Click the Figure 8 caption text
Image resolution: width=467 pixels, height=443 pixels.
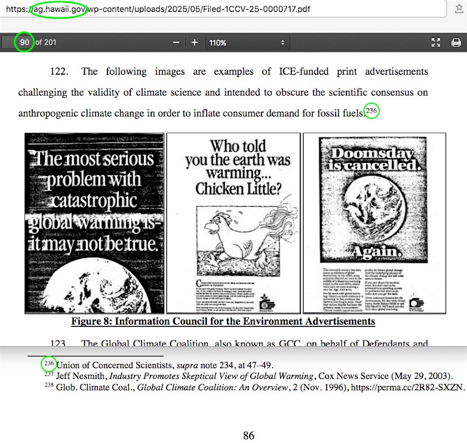tap(223, 322)
